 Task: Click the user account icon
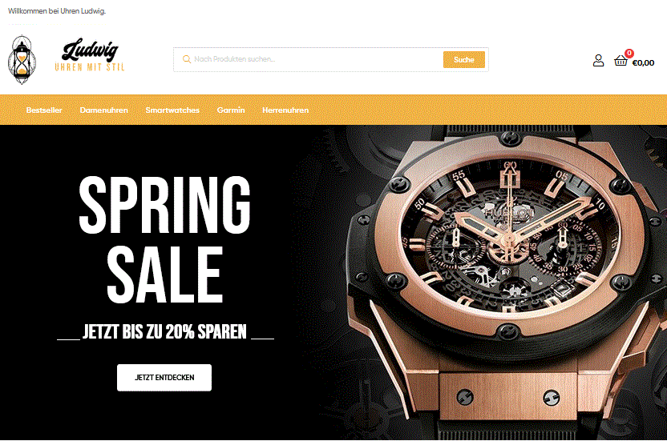[598, 61]
